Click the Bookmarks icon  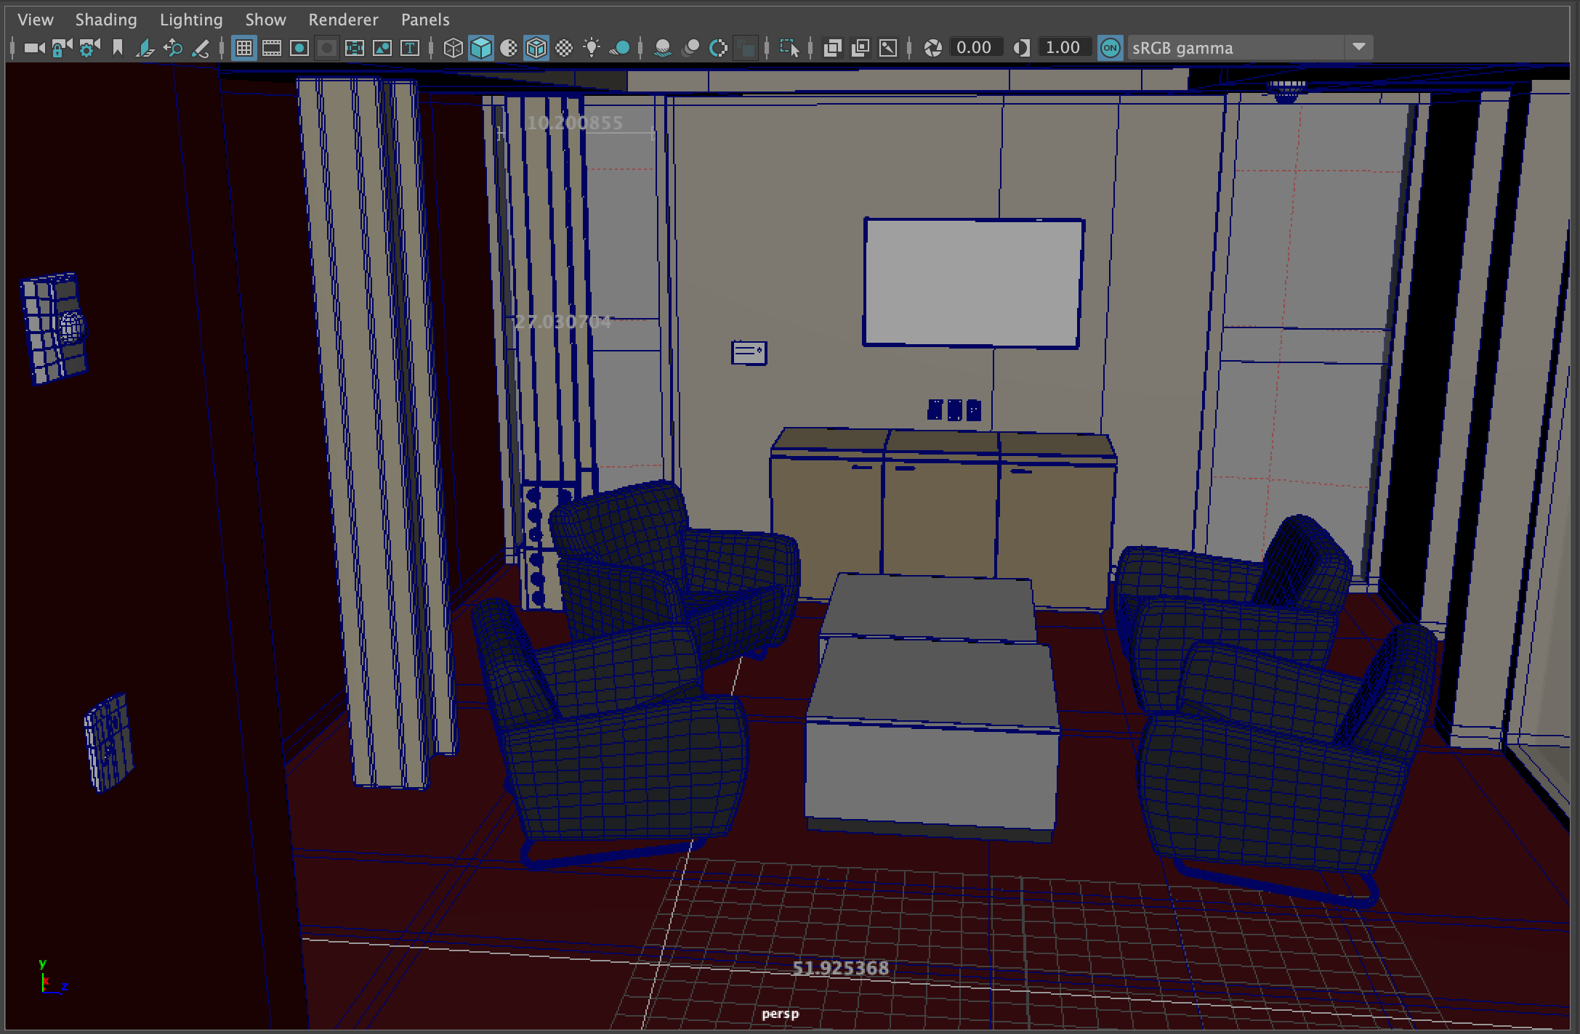coord(117,48)
